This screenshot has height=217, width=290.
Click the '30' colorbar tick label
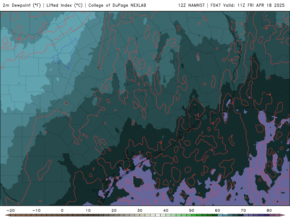140,210
